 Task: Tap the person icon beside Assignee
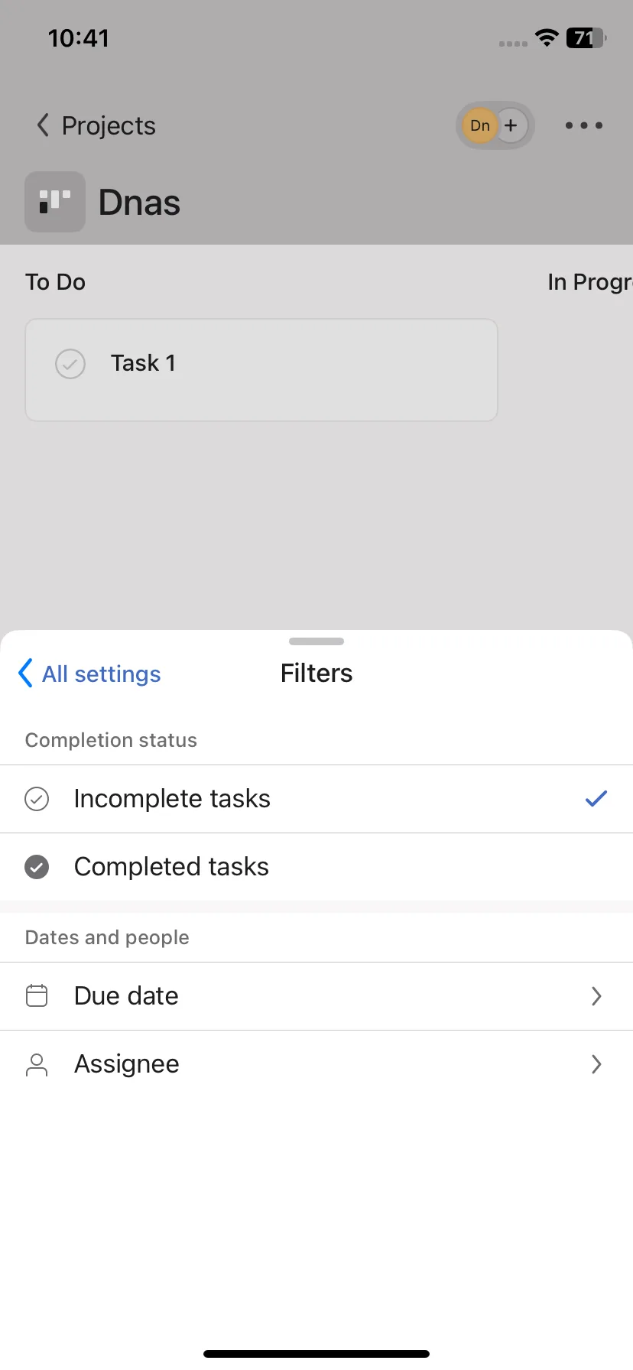tap(37, 1064)
